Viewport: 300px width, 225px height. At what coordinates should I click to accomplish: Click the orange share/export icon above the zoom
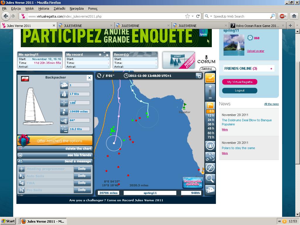point(210,78)
